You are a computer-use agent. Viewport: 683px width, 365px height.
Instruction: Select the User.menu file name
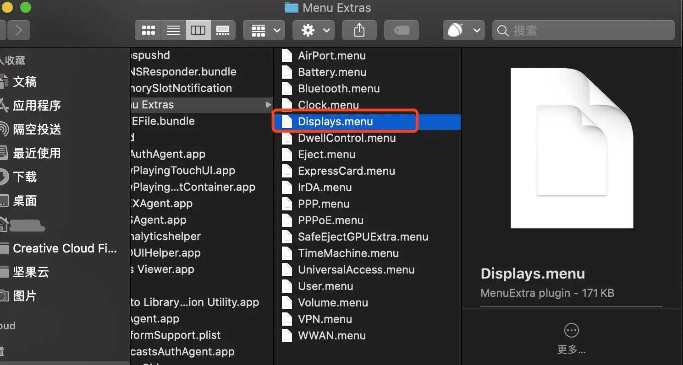(x=325, y=286)
